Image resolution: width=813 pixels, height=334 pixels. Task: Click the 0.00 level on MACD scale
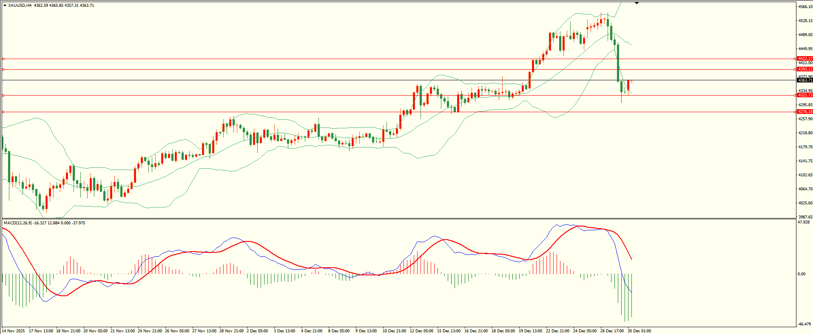pyautogui.click(x=801, y=274)
